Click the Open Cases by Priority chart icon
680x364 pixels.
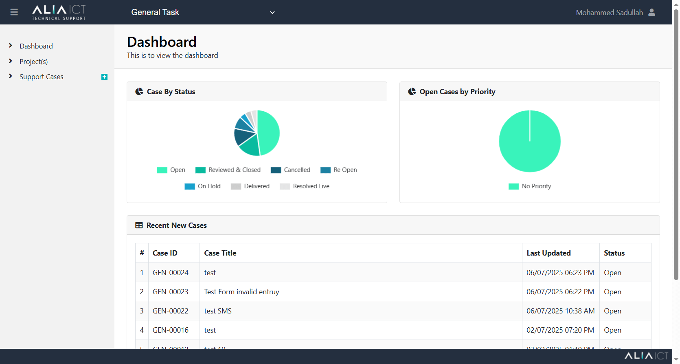(x=412, y=92)
